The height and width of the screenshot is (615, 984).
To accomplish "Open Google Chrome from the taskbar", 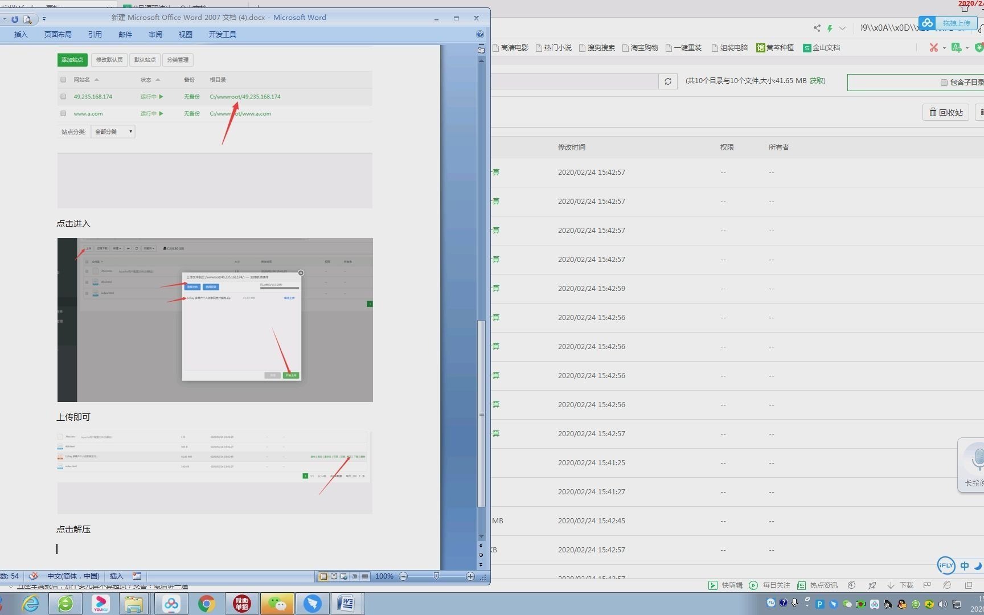I will 207,604.
